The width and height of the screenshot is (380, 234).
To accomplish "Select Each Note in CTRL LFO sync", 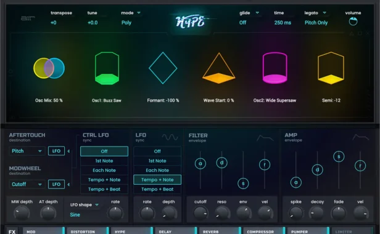I will (104, 170).
